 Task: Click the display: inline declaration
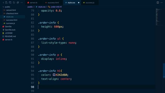click(54, 59)
